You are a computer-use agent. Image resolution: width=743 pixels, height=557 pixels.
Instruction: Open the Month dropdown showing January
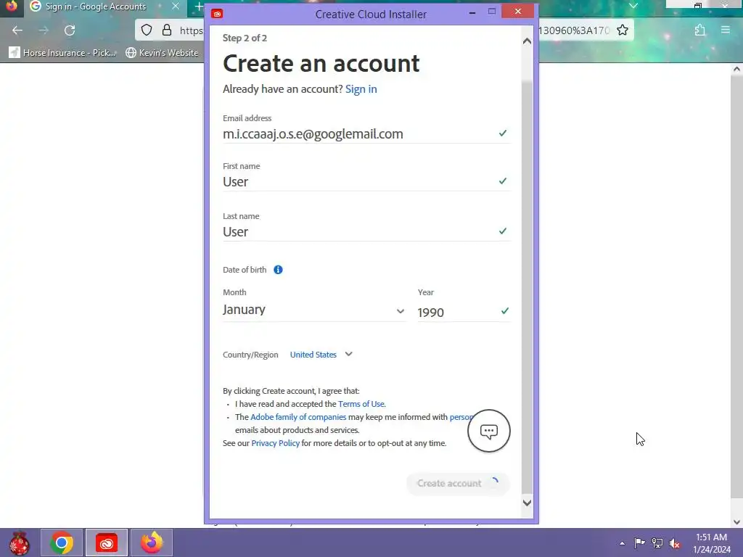[313, 310]
